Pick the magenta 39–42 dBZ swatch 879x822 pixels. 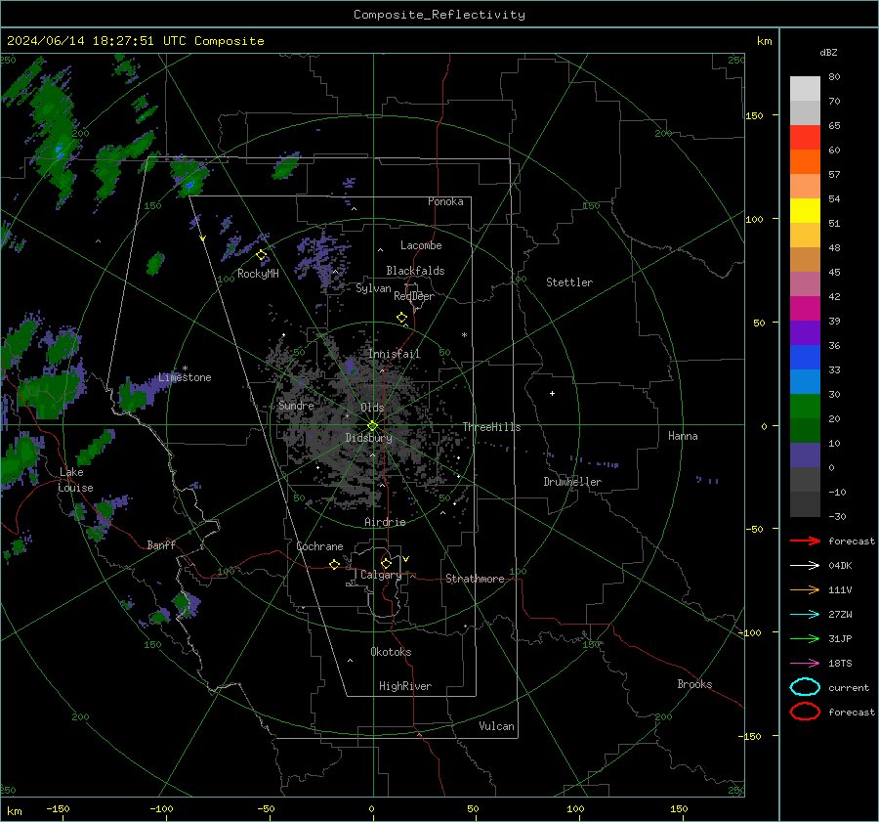[805, 309]
